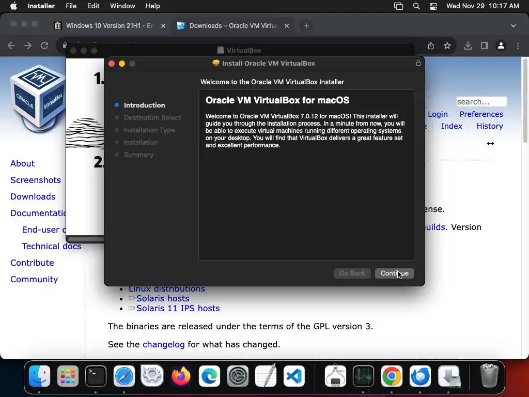This screenshot has height=397, width=529.
Task: Click the package icon beside Install Oracle VM VirtualBox
Action: pos(215,63)
